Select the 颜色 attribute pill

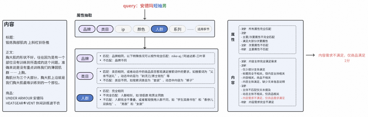pyautogui.click(x=141, y=29)
